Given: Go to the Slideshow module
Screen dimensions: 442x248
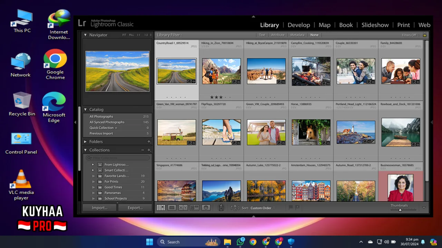Looking at the screenshot, I should 375,25.
